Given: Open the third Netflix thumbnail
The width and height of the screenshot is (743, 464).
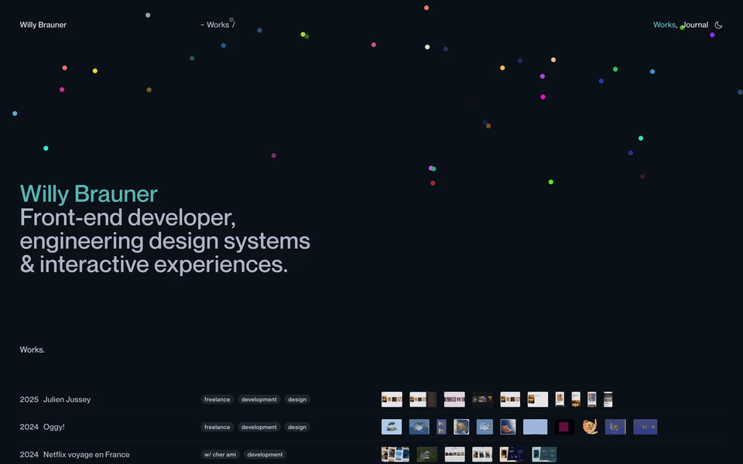Looking at the screenshot, I should pos(455,454).
